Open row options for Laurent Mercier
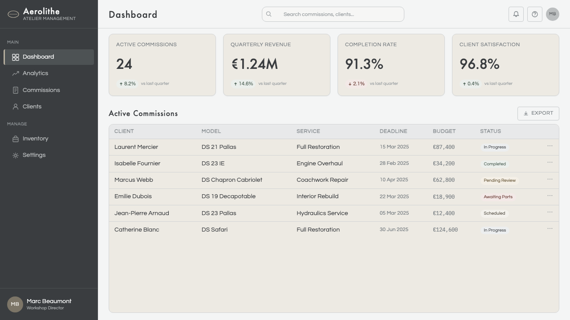This screenshot has width=570, height=320. tap(550, 146)
